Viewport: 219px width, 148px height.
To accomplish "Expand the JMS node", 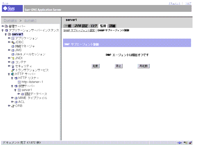I will tap(9, 50).
